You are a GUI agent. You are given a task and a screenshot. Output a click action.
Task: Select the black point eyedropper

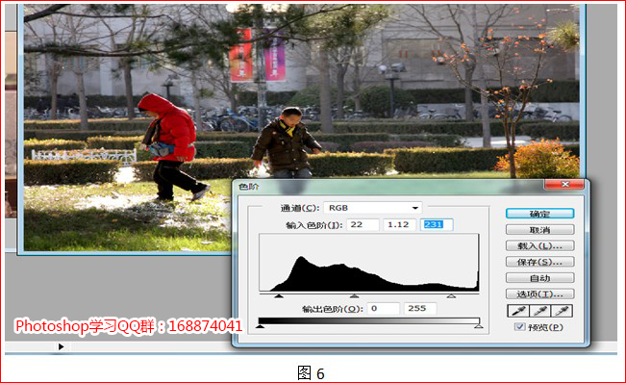(x=518, y=310)
